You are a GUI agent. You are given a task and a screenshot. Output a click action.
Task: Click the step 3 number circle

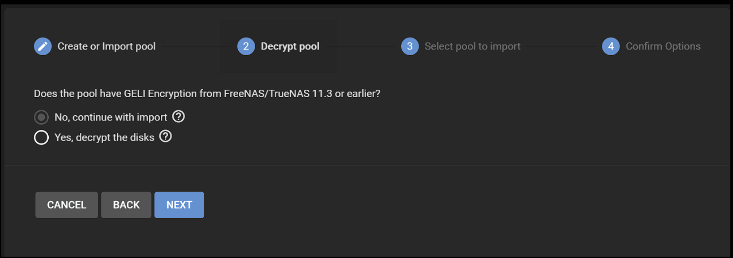(410, 46)
